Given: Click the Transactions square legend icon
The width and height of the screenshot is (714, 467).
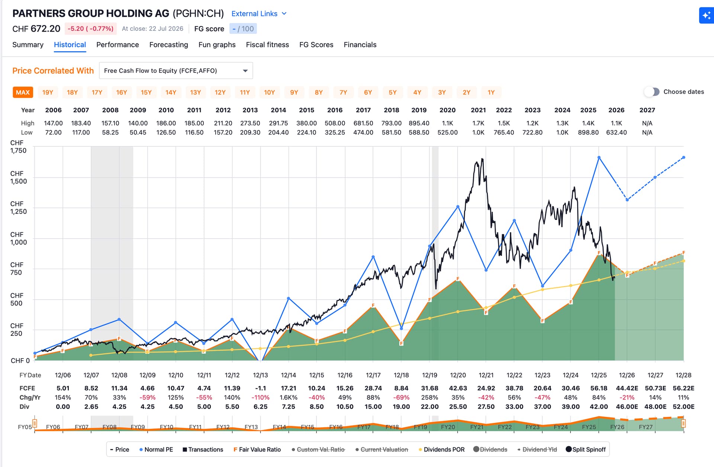Looking at the screenshot, I should [185, 450].
